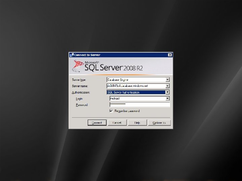The width and height of the screenshot is (242, 181).
Task: Click the Connect button
Action: point(97,123)
